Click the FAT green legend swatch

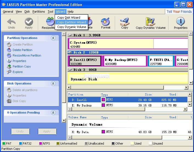(4, 143)
